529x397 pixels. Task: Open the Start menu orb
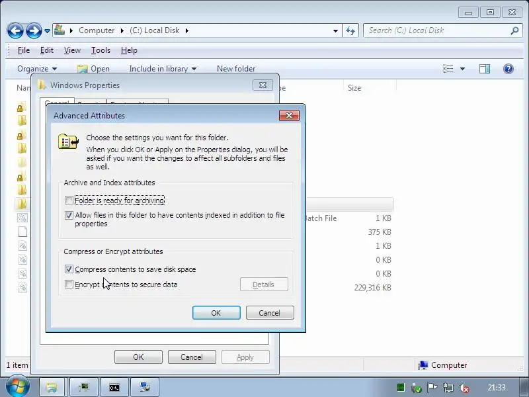[x=17, y=386]
